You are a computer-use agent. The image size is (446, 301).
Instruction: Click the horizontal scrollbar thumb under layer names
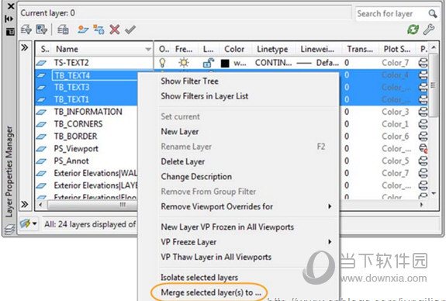92,205
